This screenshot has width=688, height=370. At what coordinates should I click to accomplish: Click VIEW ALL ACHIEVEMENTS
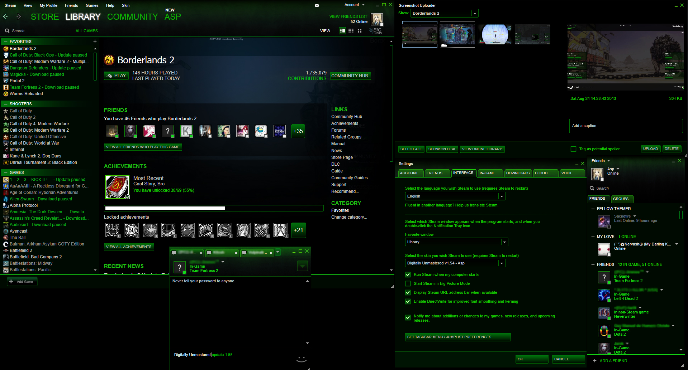pyautogui.click(x=129, y=247)
